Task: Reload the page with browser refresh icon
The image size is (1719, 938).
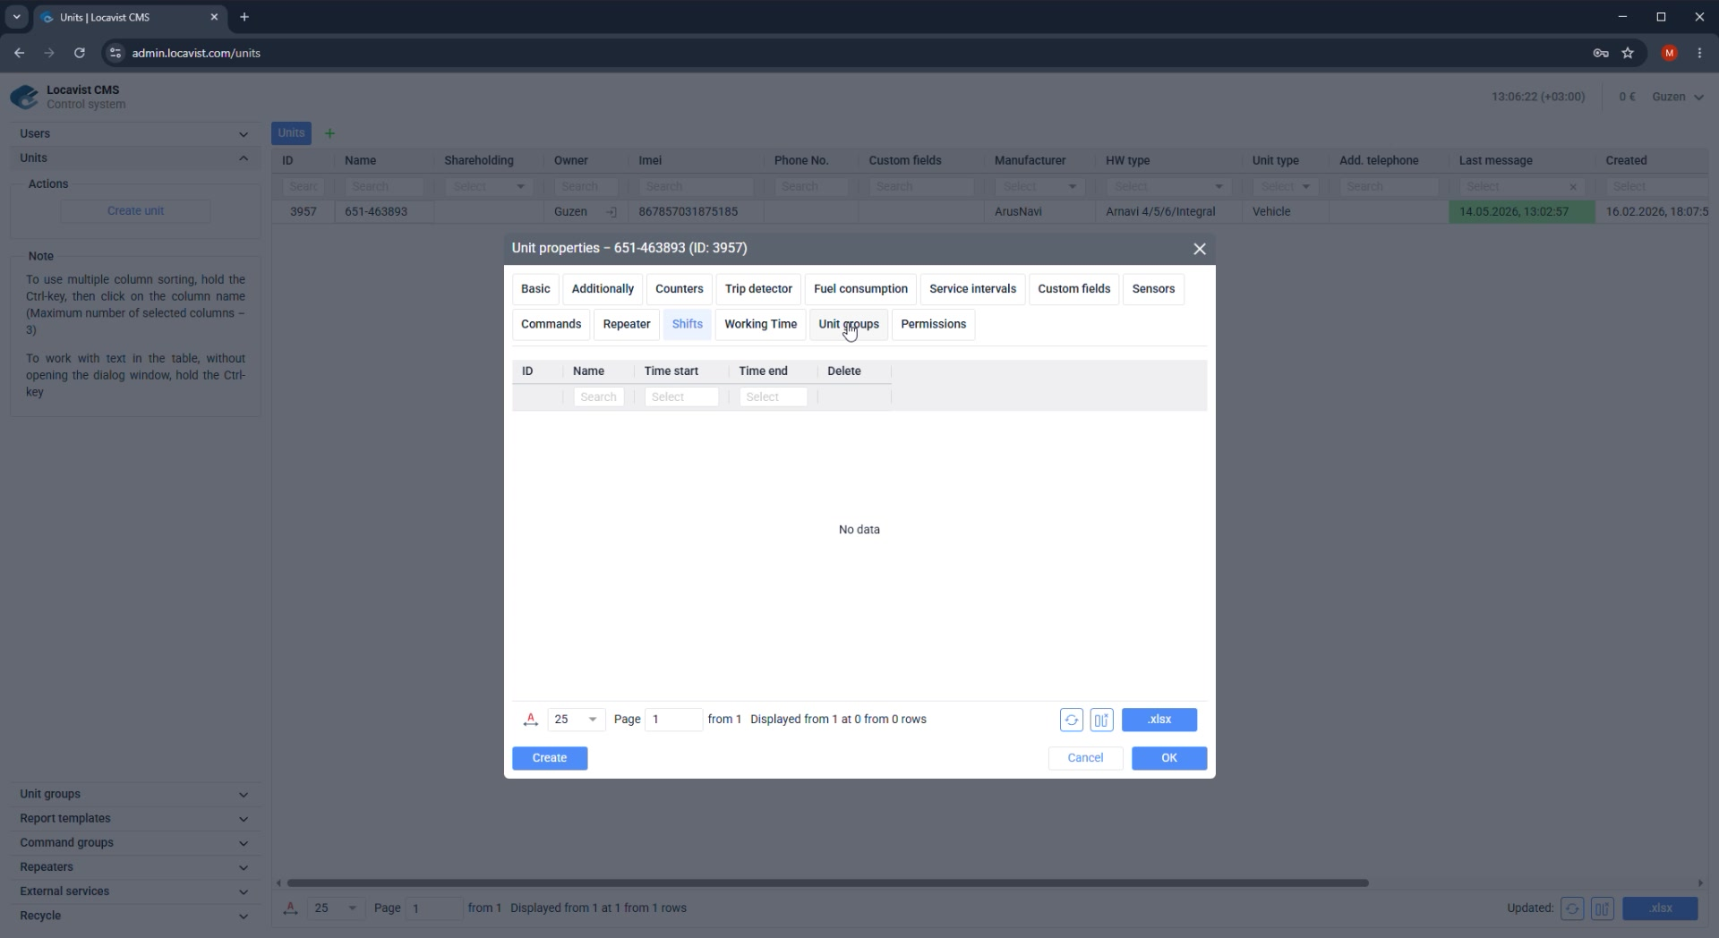Action: click(x=80, y=53)
